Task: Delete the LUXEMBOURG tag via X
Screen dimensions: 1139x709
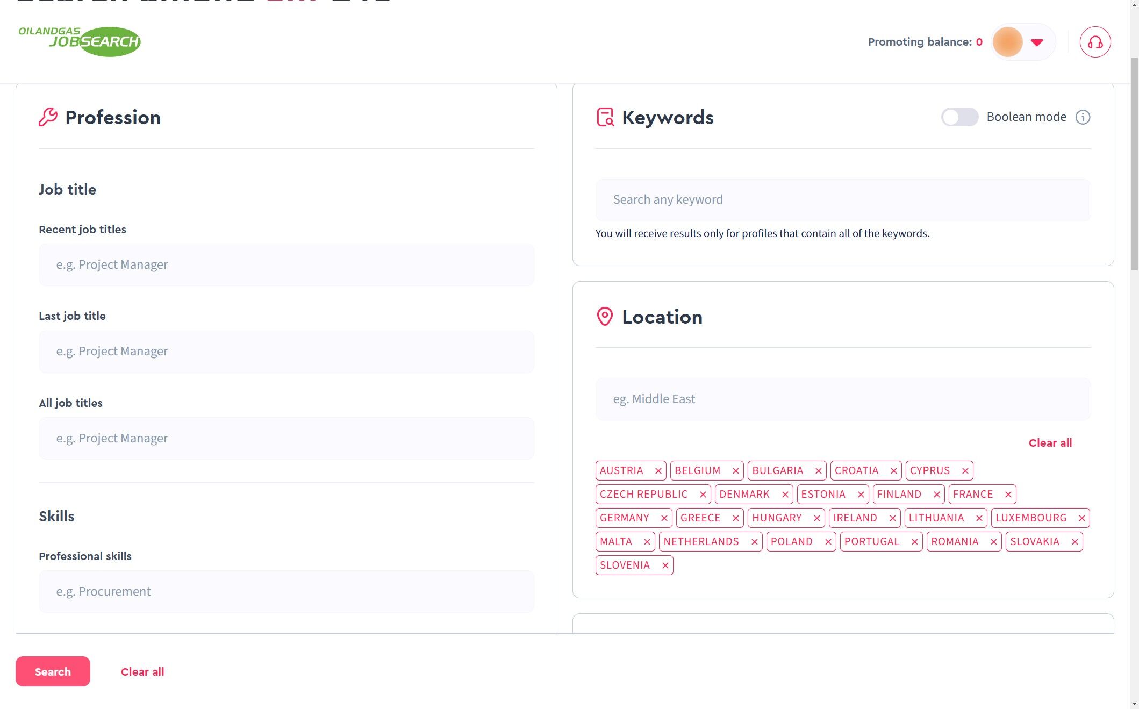Action: [1081, 518]
